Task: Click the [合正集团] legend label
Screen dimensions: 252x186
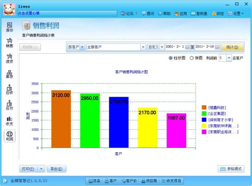Action: point(217,114)
